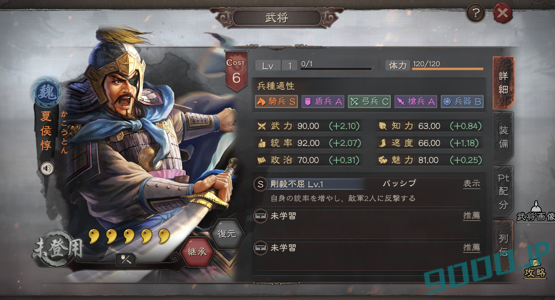
Task: Open the help question mark icon
Action: pos(476,14)
